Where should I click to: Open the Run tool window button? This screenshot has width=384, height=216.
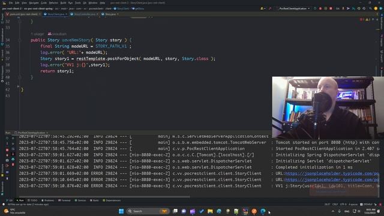point(20,200)
